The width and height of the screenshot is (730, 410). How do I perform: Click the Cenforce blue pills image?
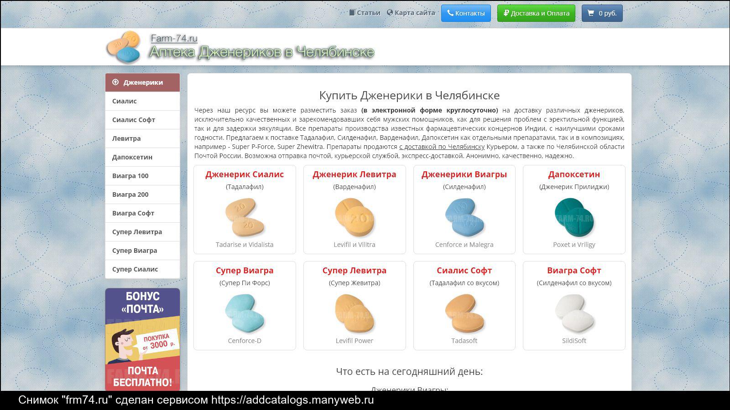(x=464, y=216)
